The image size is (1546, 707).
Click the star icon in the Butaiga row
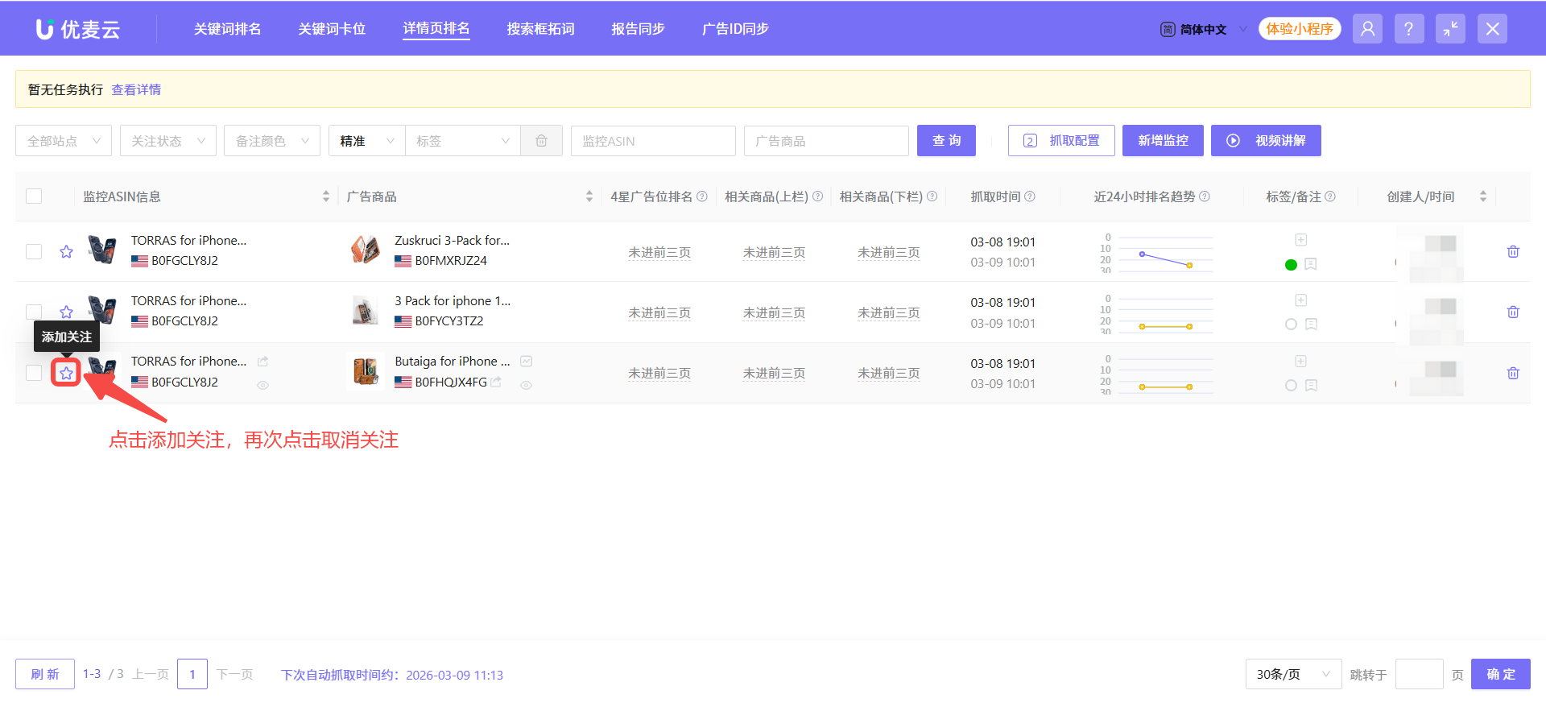pos(66,373)
